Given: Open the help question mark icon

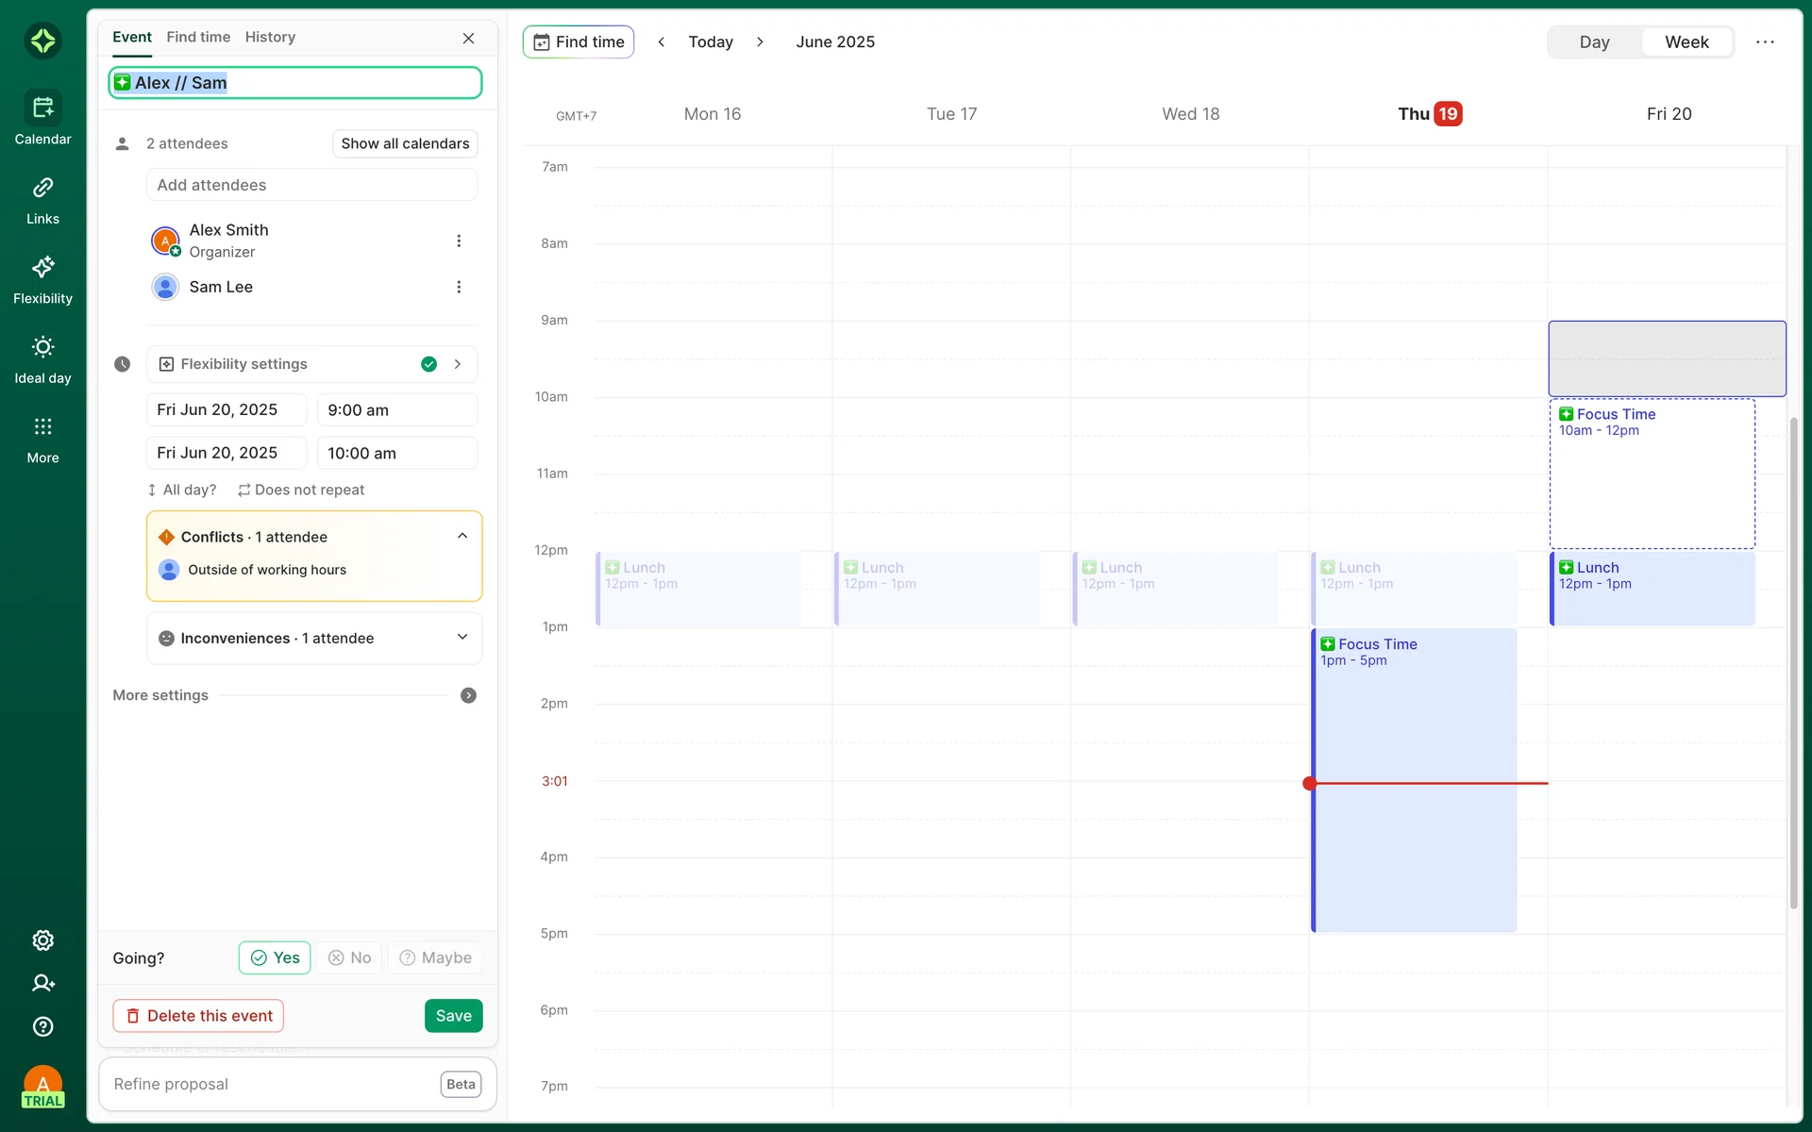Looking at the screenshot, I should (42, 1026).
